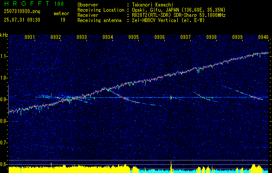The width and height of the screenshot is (272, 173).
Task: Click the 2el-HB9CV Vertical antenna text
Action: [x=169, y=20]
